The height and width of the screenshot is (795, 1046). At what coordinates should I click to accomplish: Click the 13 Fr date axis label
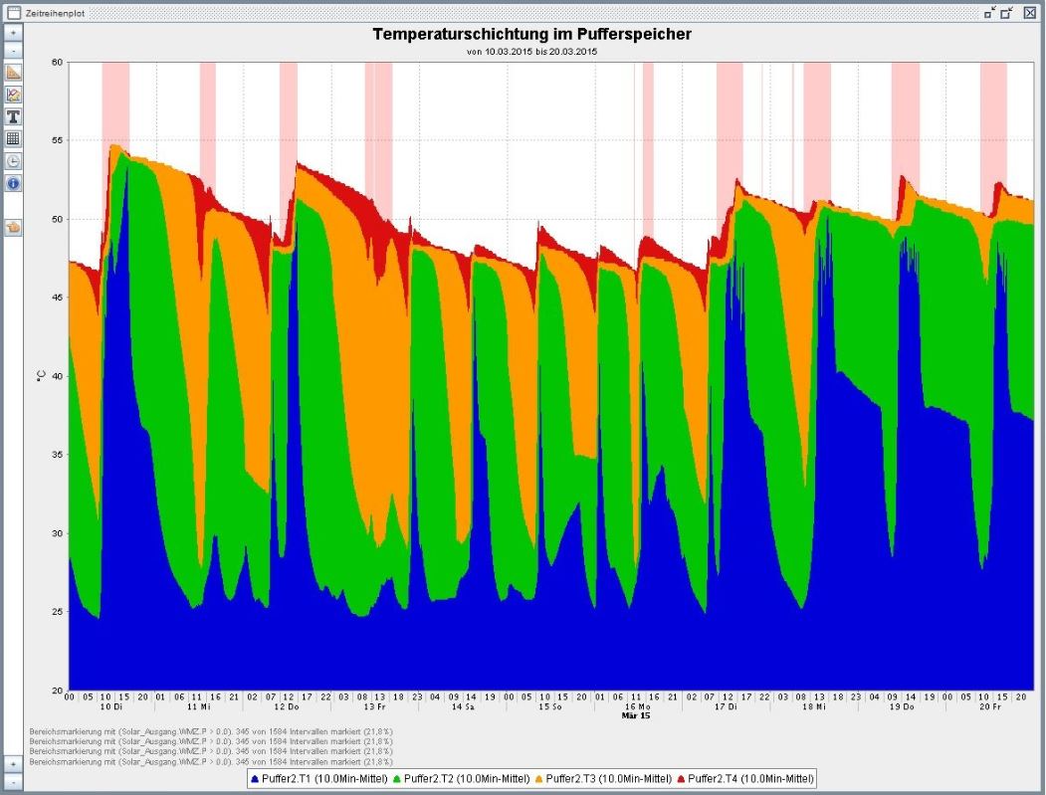[x=374, y=706]
